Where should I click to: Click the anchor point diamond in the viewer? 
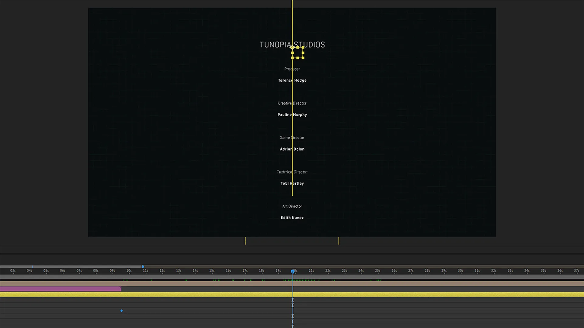[292, 48]
